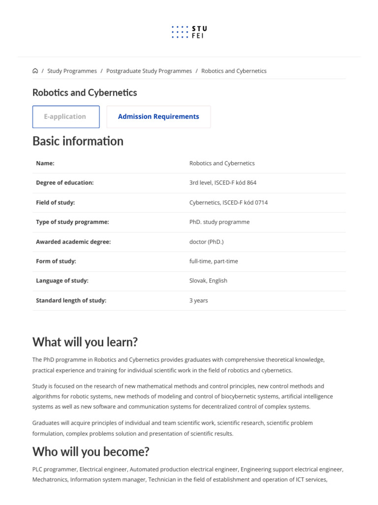Click the "3rd level, ISCED-F kód 864" value

[x=222, y=183]
